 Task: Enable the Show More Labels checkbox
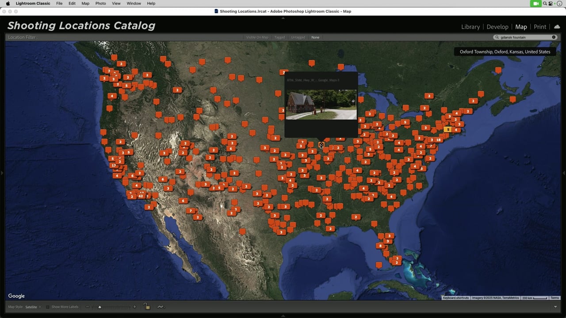click(x=48, y=307)
